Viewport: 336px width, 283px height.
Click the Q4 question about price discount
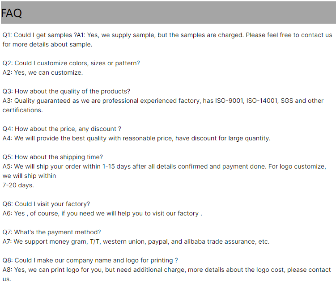62,129
